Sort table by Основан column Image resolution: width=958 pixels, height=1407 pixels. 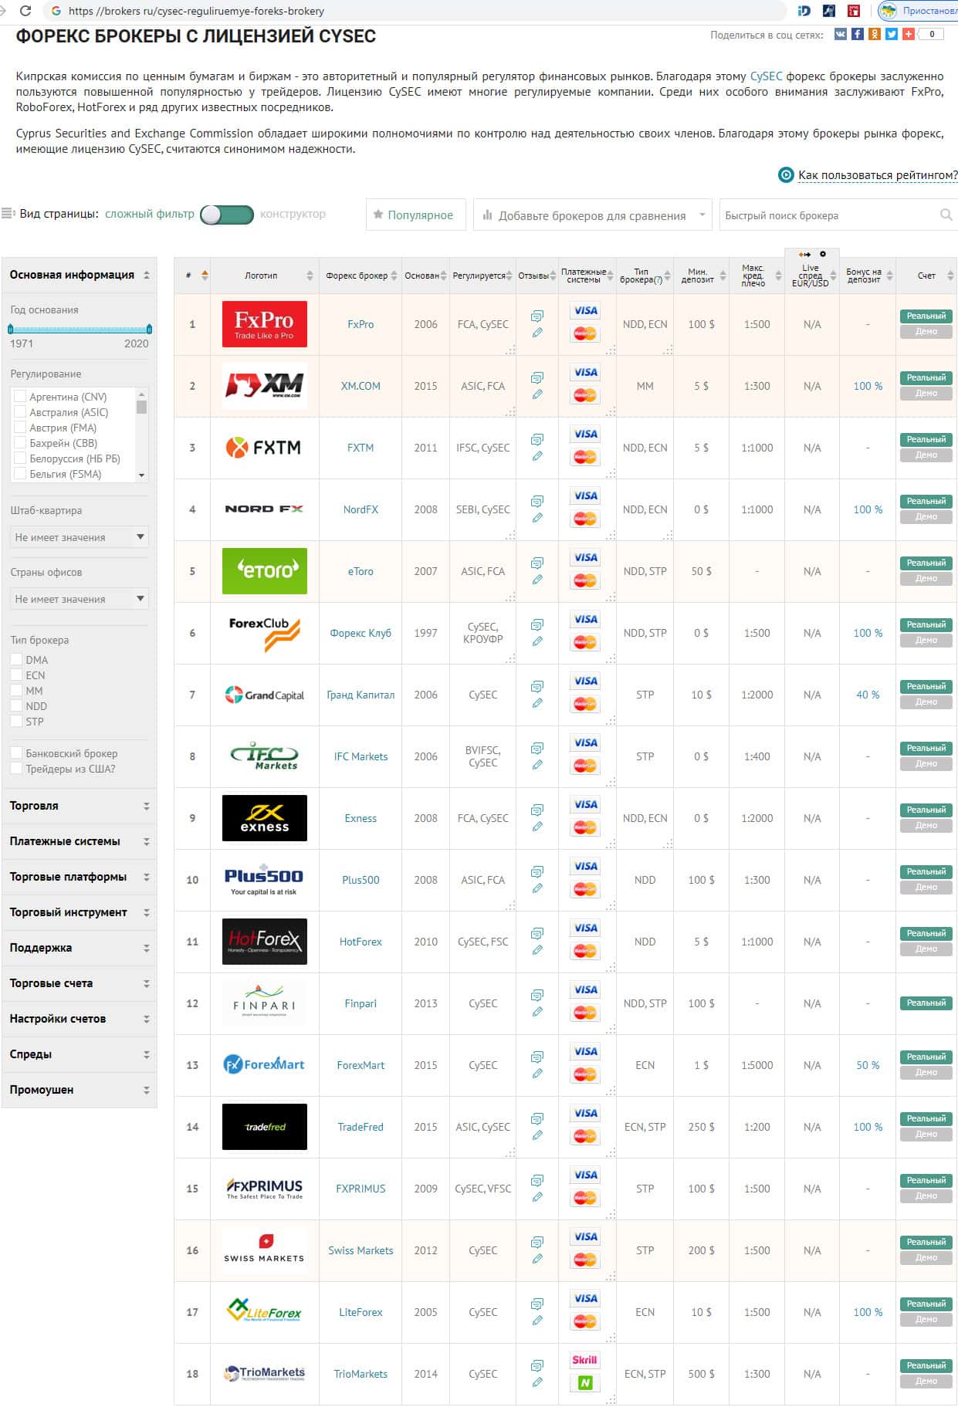coord(425,276)
